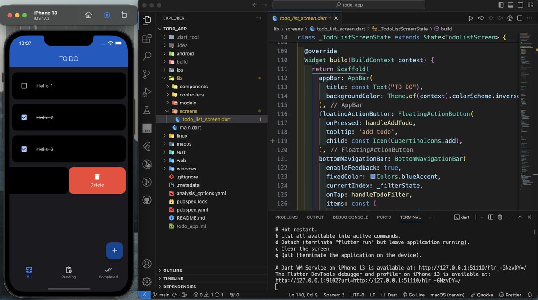
Task: Run the Dart file with play icon
Action: pyautogui.click(x=471, y=18)
